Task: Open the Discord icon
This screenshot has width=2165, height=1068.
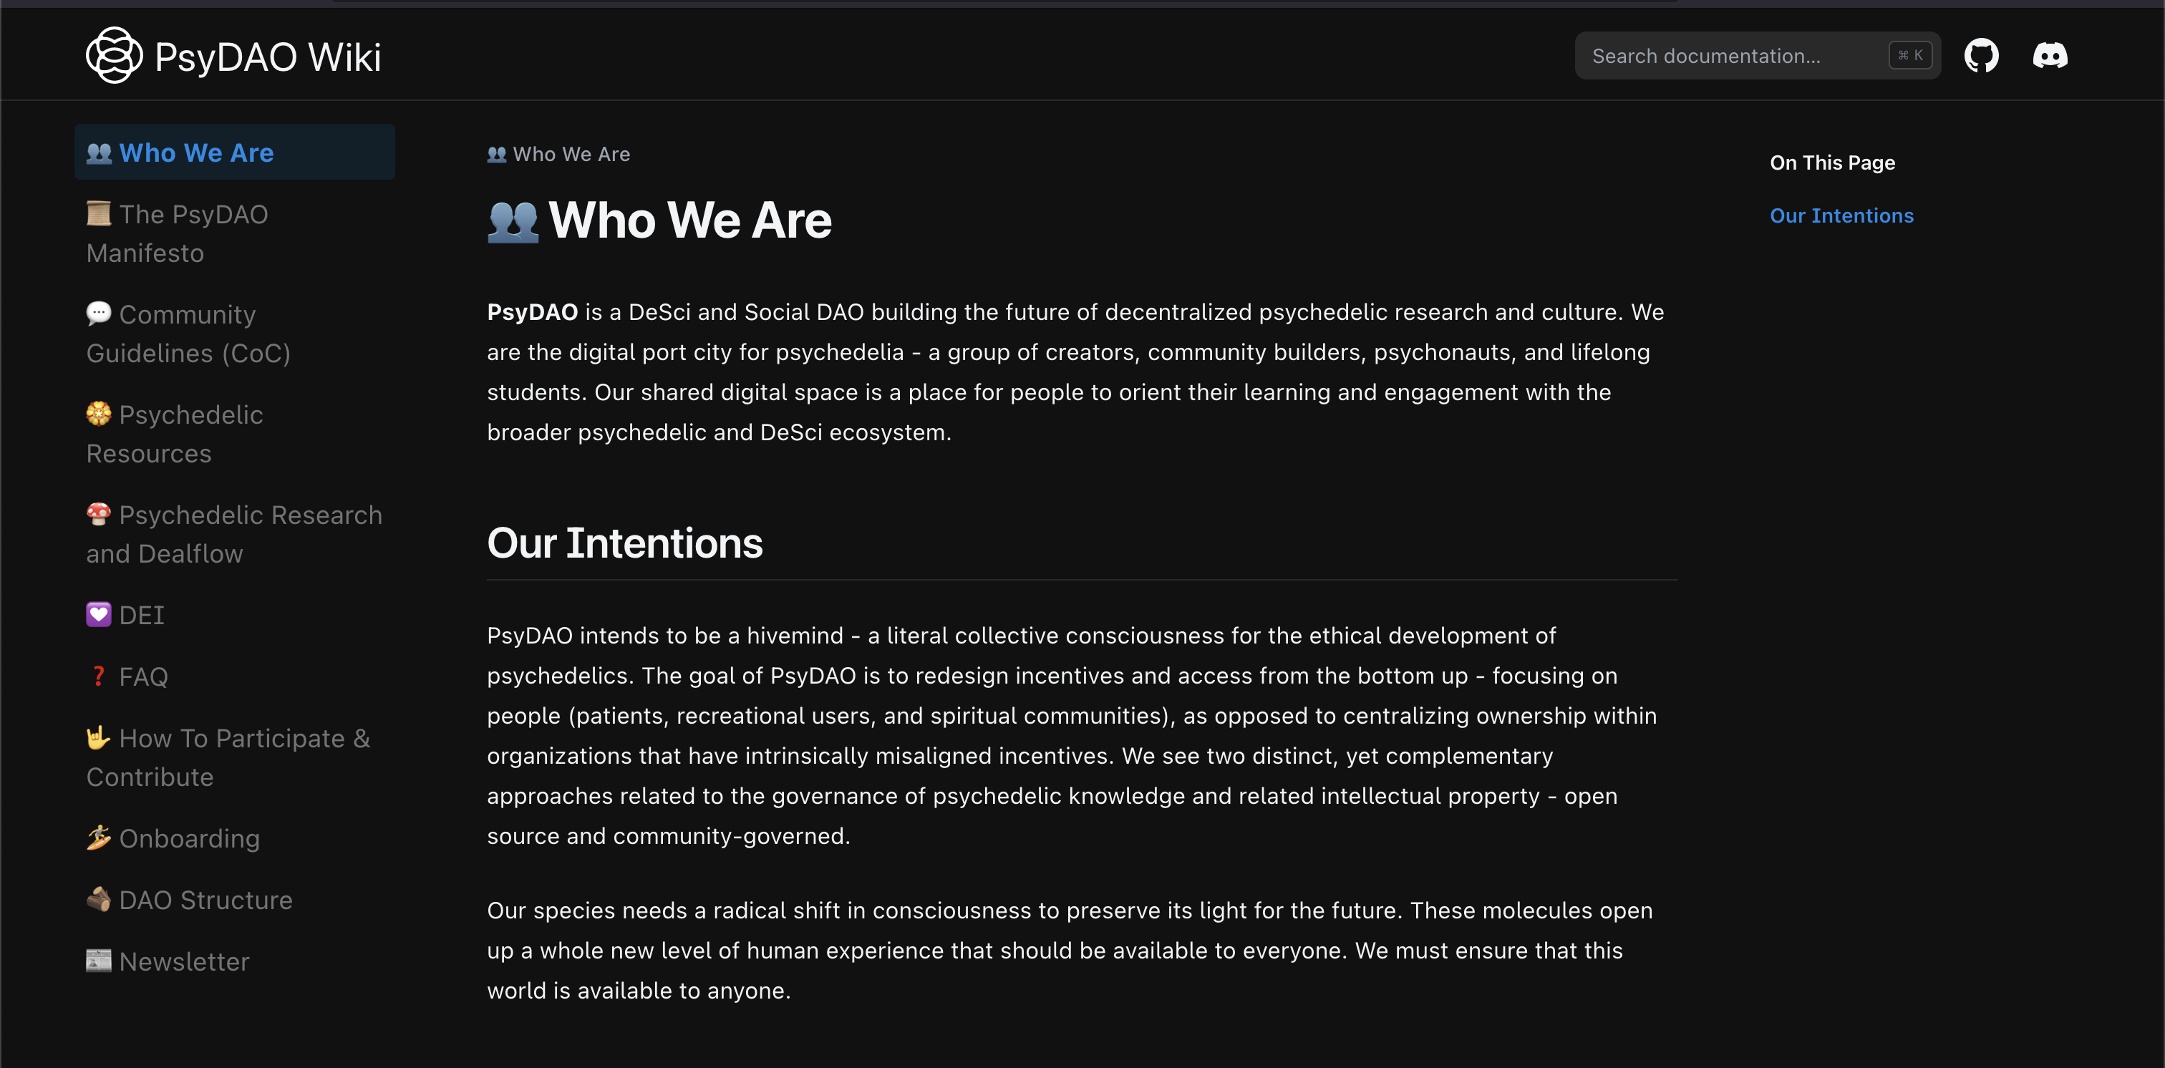Action: click(x=2049, y=55)
